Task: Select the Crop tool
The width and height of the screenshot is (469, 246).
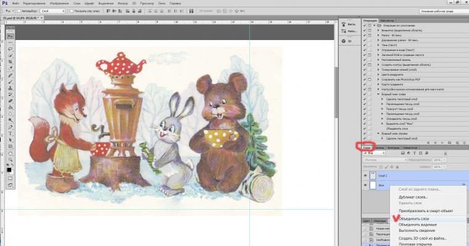Action: (10, 61)
